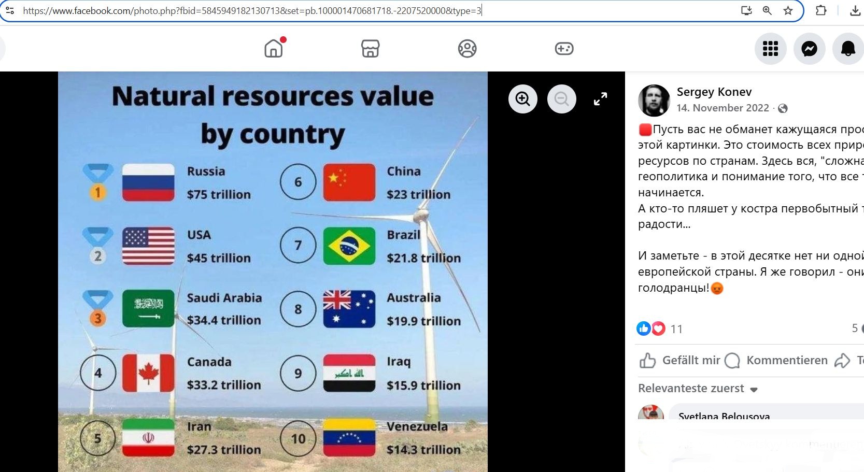The width and height of the screenshot is (864, 472).
Task: Open Messenger chats
Action: (x=809, y=49)
